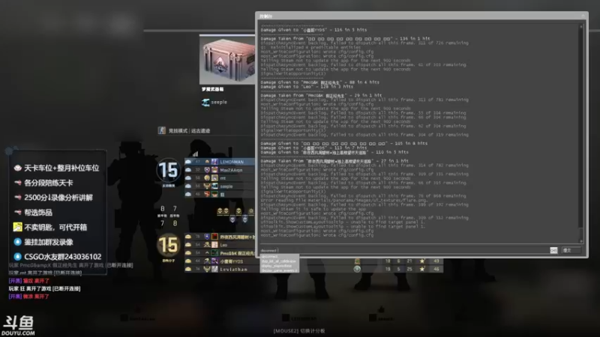
Task: Click Leviathan's winged rank icon
Action: [207, 269]
